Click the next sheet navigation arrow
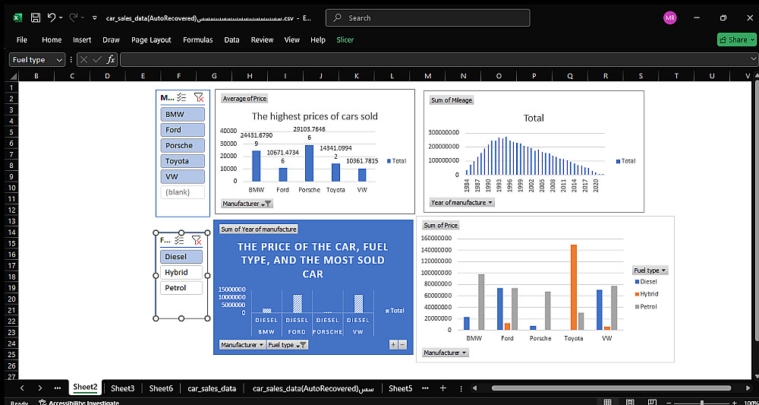759x405 pixels. tap(39, 388)
